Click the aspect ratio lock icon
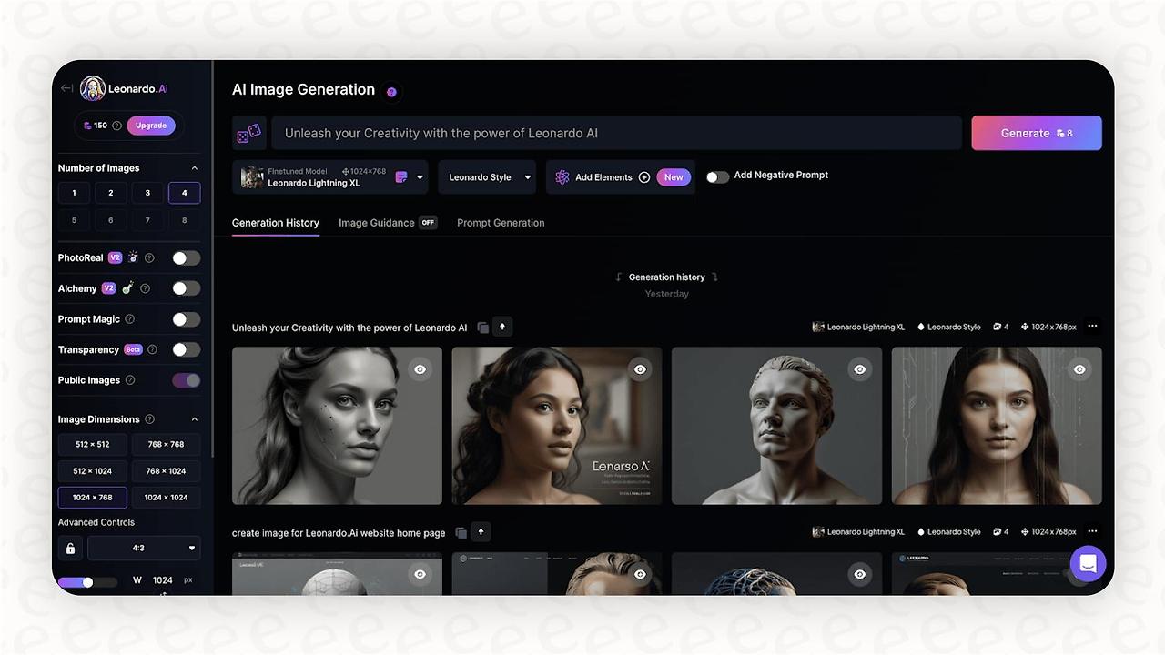Screen dimensions: 1165x655 pyautogui.click(x=70, y=549)
